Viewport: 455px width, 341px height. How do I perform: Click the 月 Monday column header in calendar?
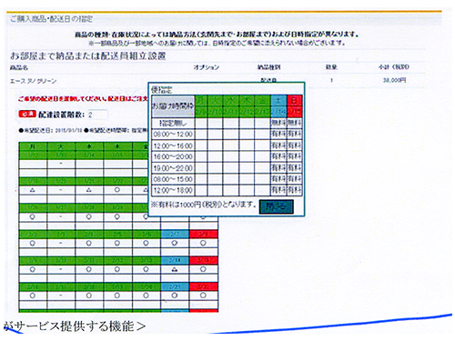tap(33, 146)
